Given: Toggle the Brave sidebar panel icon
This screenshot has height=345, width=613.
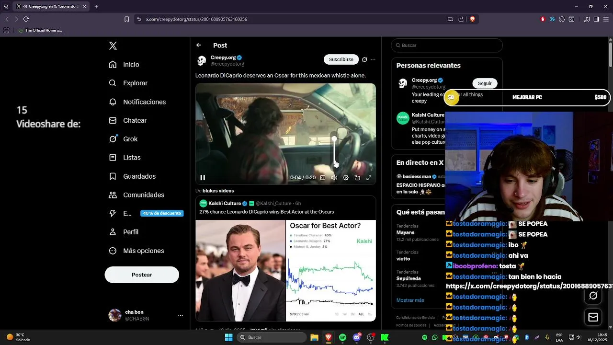Looking at the screenshot, I should tap(596, 19).
